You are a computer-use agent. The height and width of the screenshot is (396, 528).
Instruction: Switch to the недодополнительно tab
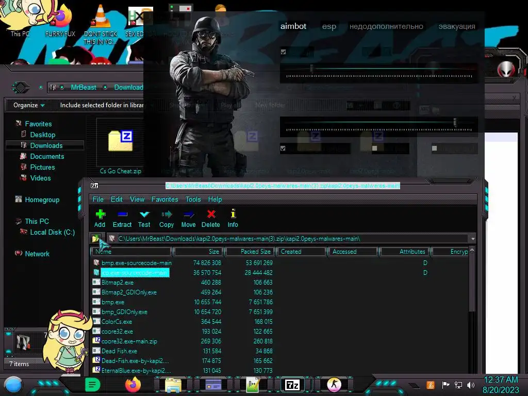click(386, 26)
